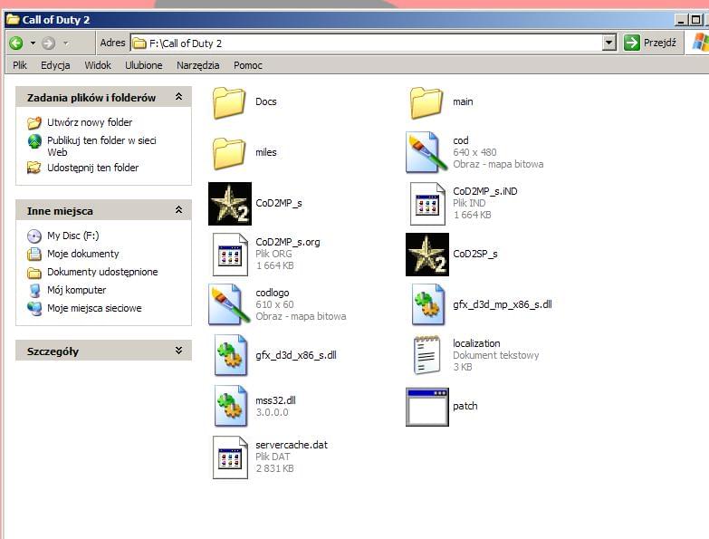Select the cod bitmap image file
This screenshot has height=539, width=709.
click(426, 152)
